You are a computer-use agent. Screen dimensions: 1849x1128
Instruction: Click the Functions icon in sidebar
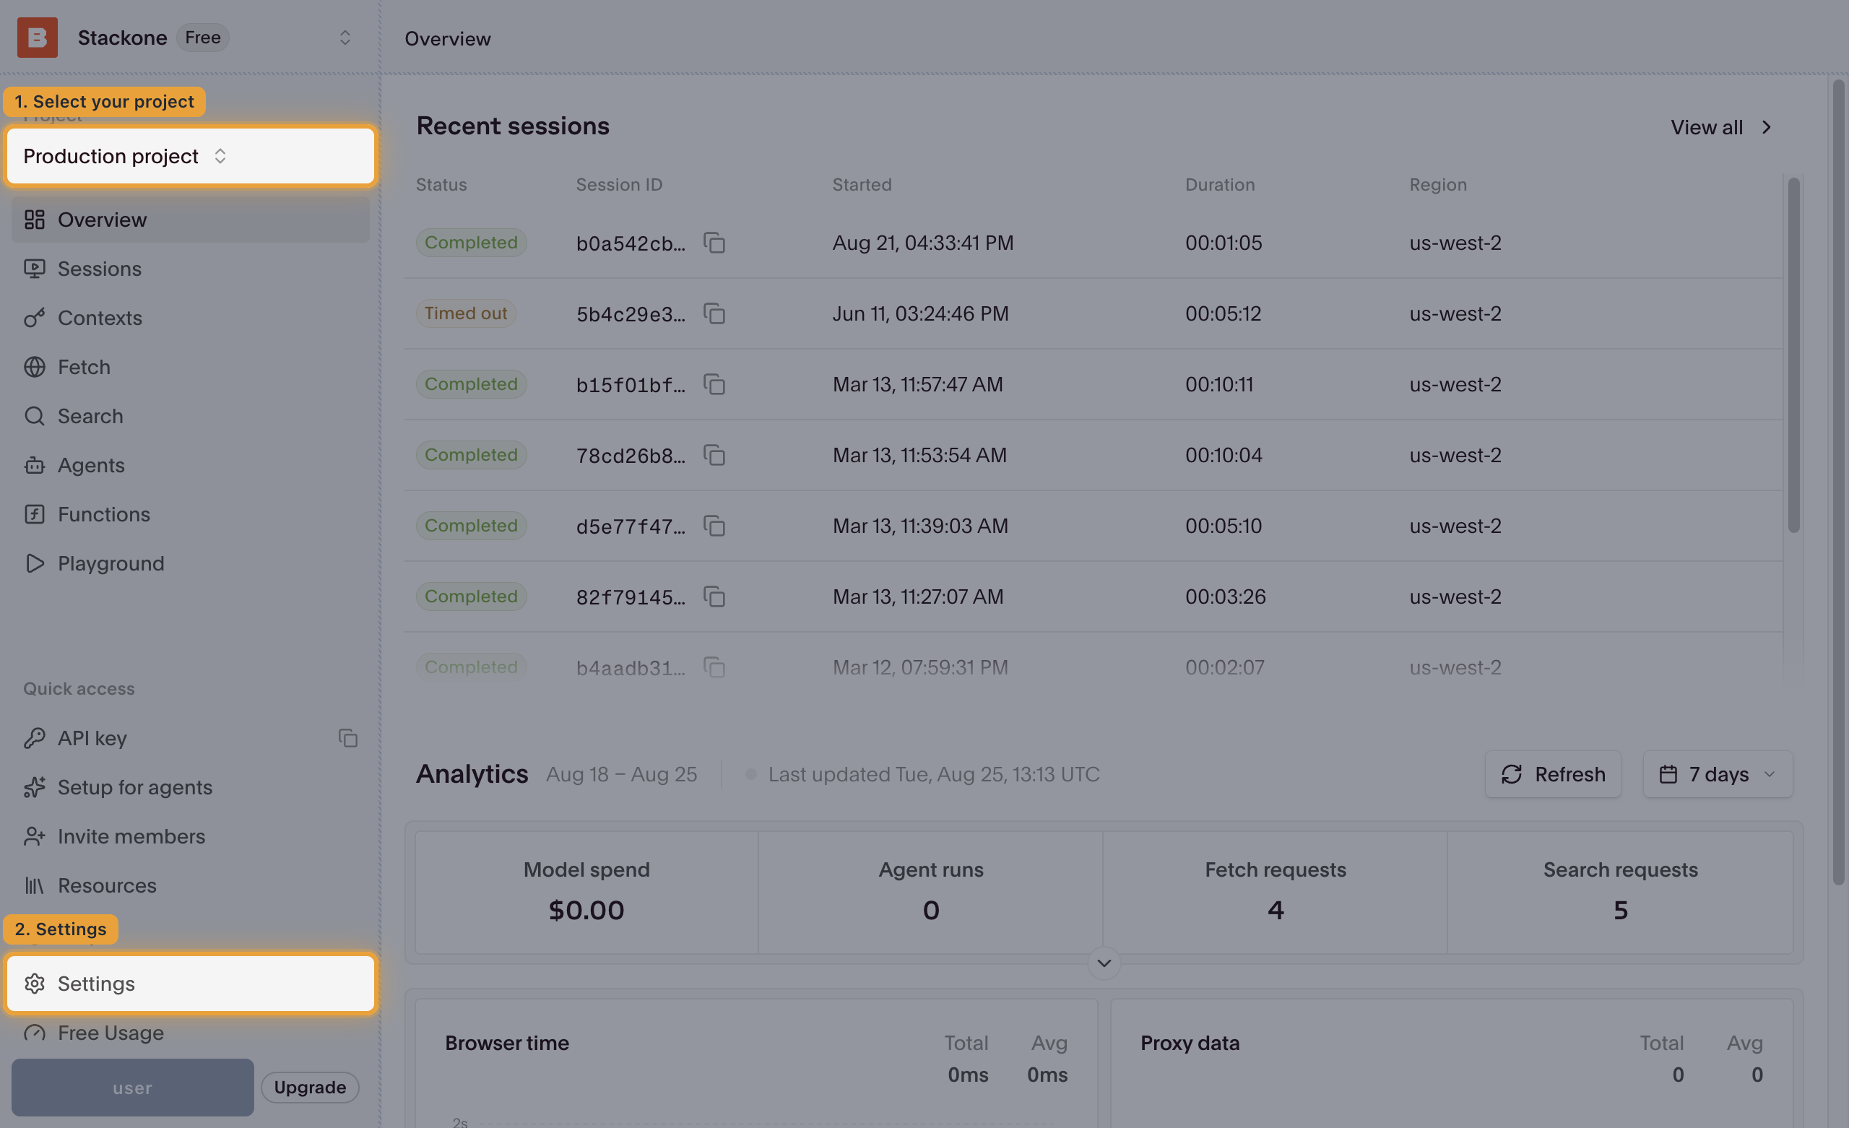[35, 514]
